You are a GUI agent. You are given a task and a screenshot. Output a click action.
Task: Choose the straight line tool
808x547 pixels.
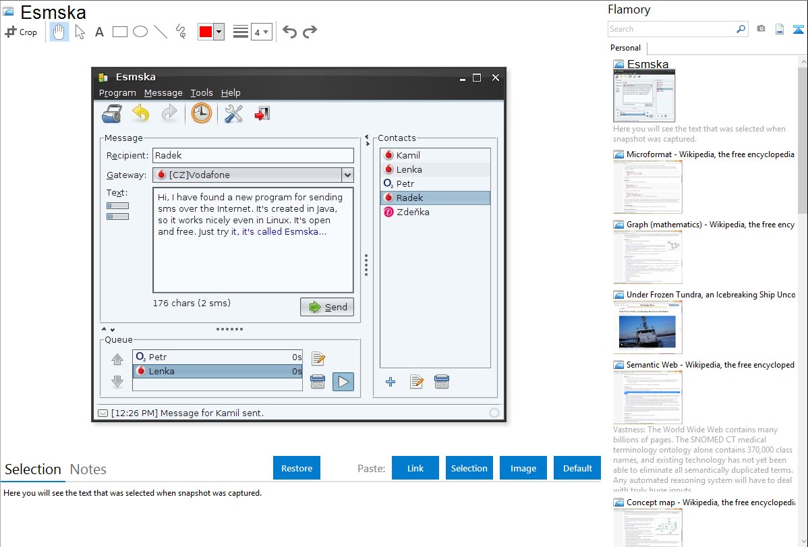tap(161, 32)
